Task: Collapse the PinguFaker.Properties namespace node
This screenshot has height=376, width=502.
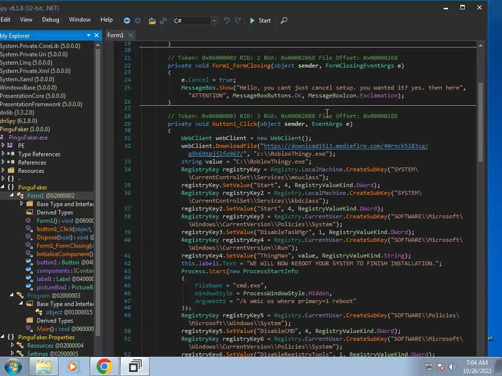Action: click(x=2, y=337)
